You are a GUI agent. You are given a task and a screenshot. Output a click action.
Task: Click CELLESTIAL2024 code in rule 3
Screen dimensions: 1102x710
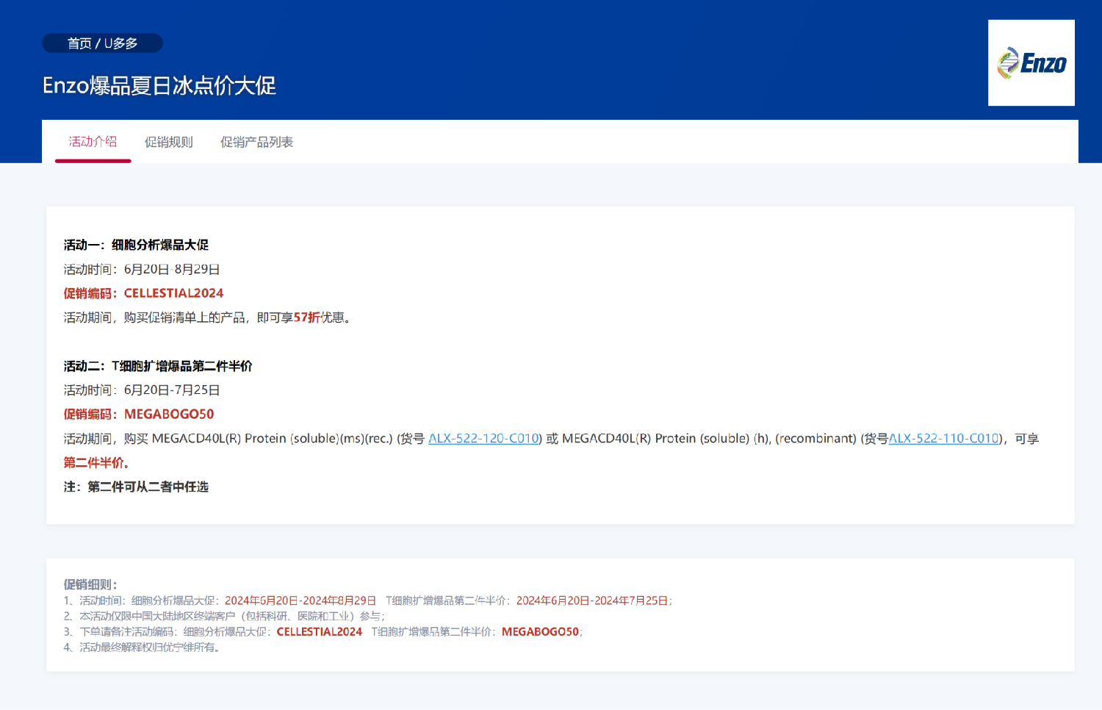(x=320, y=631)
